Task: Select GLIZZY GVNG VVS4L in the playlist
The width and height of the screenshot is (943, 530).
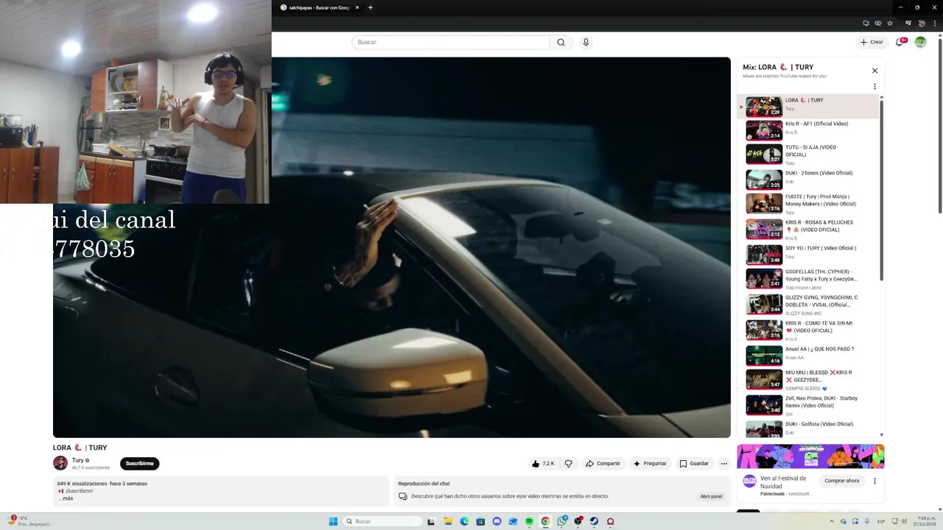Action: 809,305
